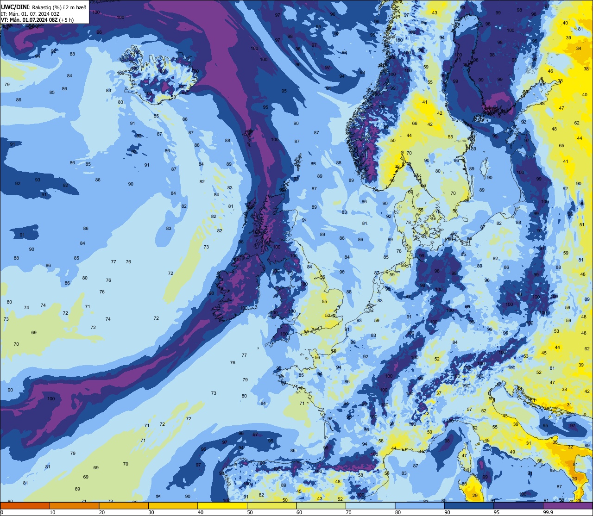Click the 80–90 medium blue legend swatch
The width and height of the screenshot is (593, 516).
coord(420,505)
